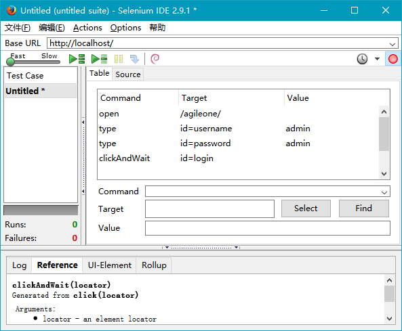402x331 pixels.
Task: Open the Base URL dropdown arrow
Action: (x=393, y=44)
